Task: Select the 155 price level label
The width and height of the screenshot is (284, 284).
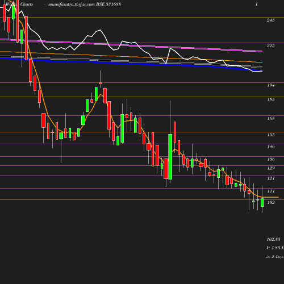Action: 271,135
